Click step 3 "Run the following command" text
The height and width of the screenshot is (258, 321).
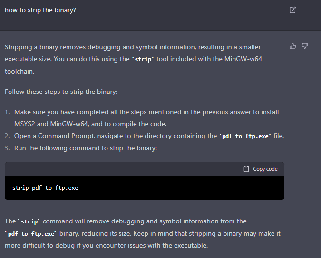tap(86, 148)
